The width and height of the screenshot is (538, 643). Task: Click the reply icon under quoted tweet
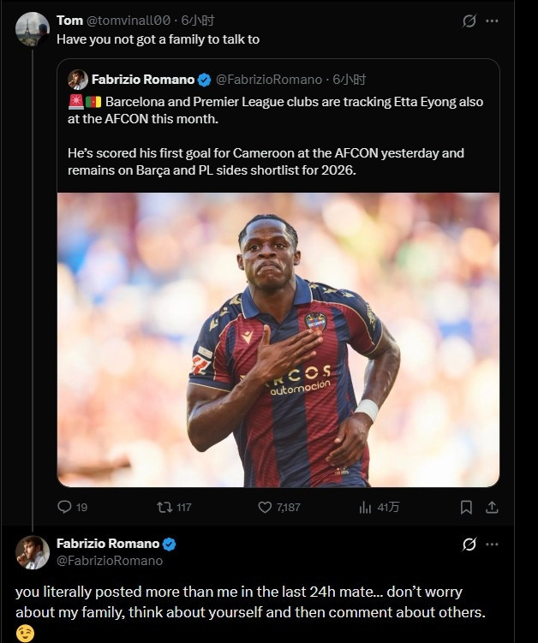pos(65,507)
